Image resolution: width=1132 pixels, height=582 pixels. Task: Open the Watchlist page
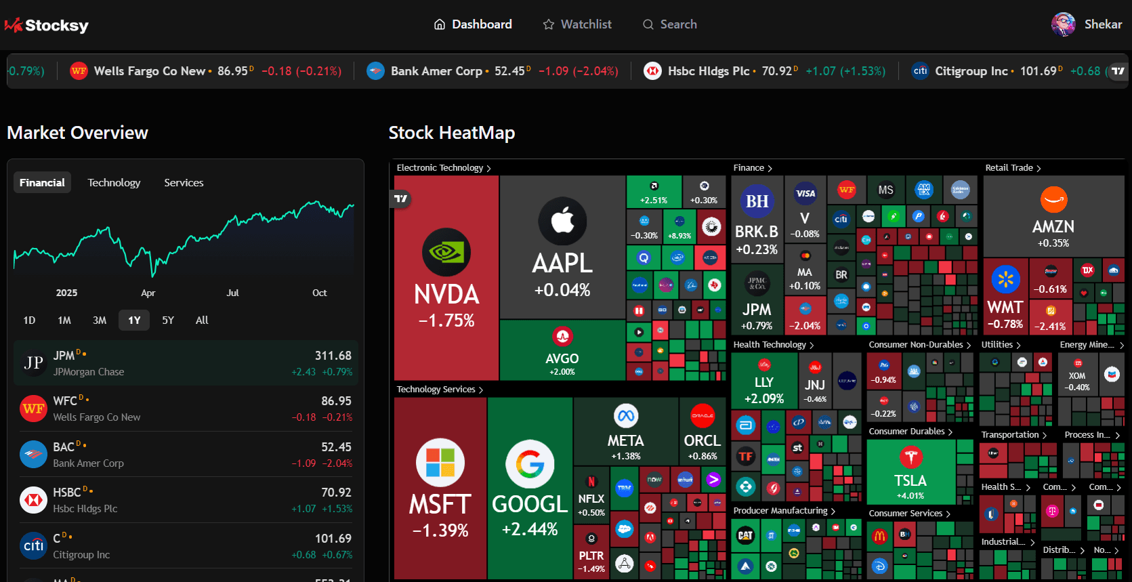coord(577,24)
